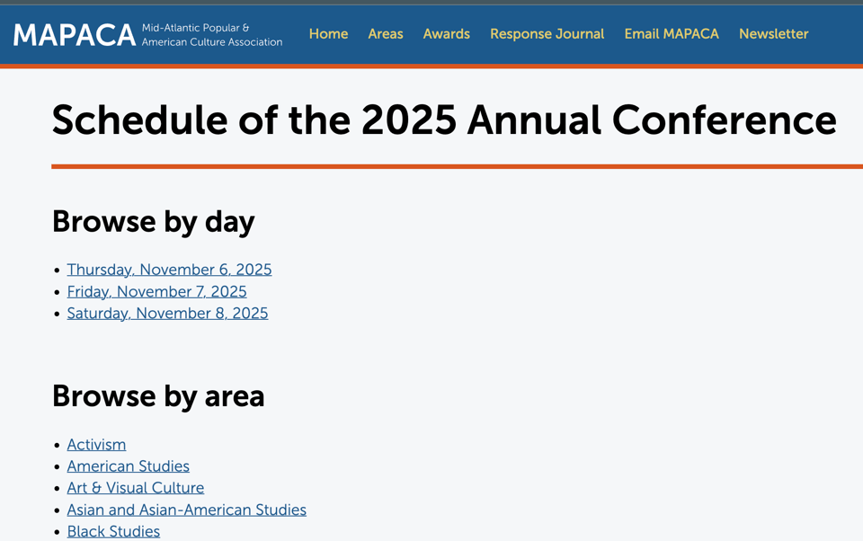The width and height of the screenshot is (863, 541).
Task: Click the Mid-Atlantic Popular & American Culture Association tagline
Action: tap(211, 35)
